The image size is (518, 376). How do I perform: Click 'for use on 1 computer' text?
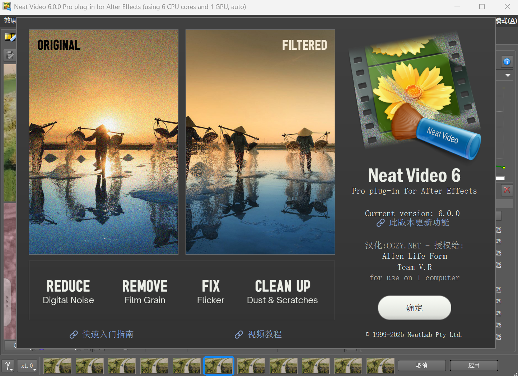pos(415,278)
